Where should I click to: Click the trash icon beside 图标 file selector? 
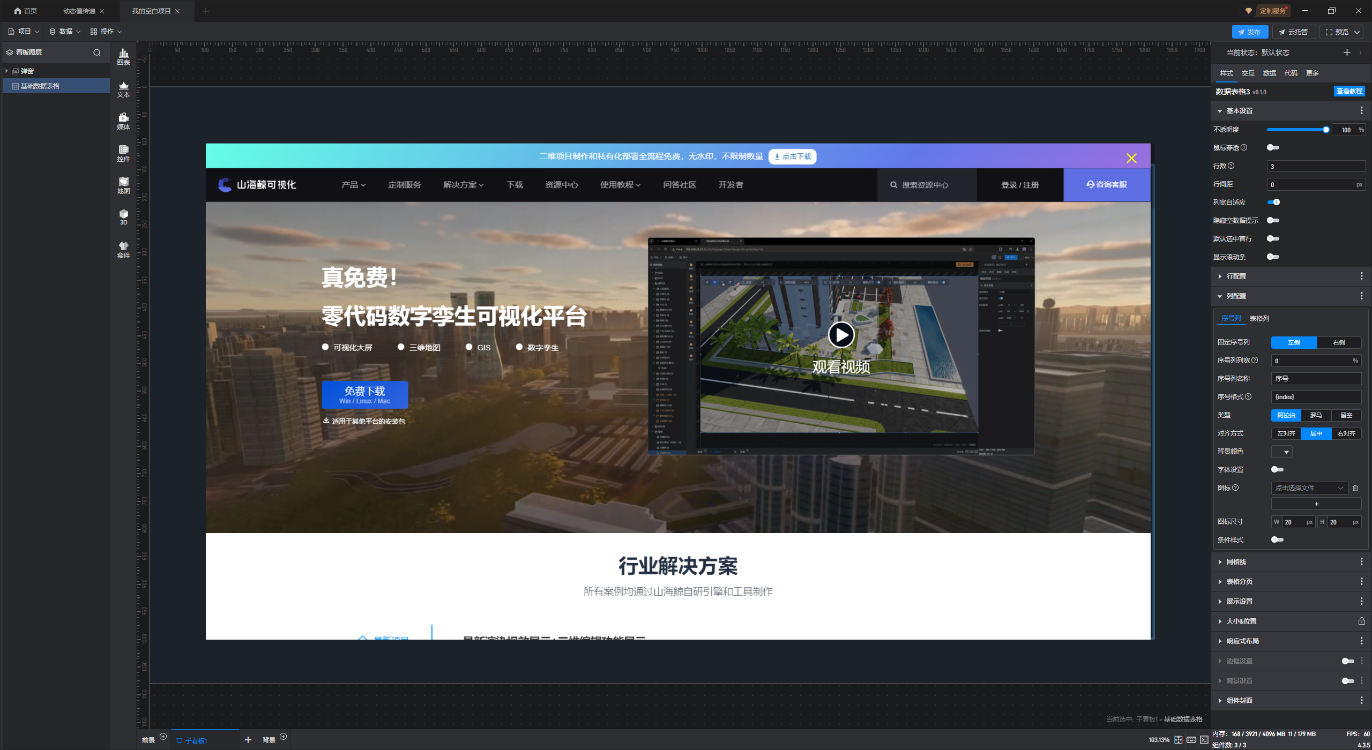click(1355, 488)
